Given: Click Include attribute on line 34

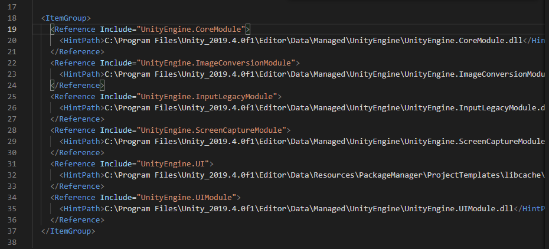Looking at the screenshot, I should (116, 197).
